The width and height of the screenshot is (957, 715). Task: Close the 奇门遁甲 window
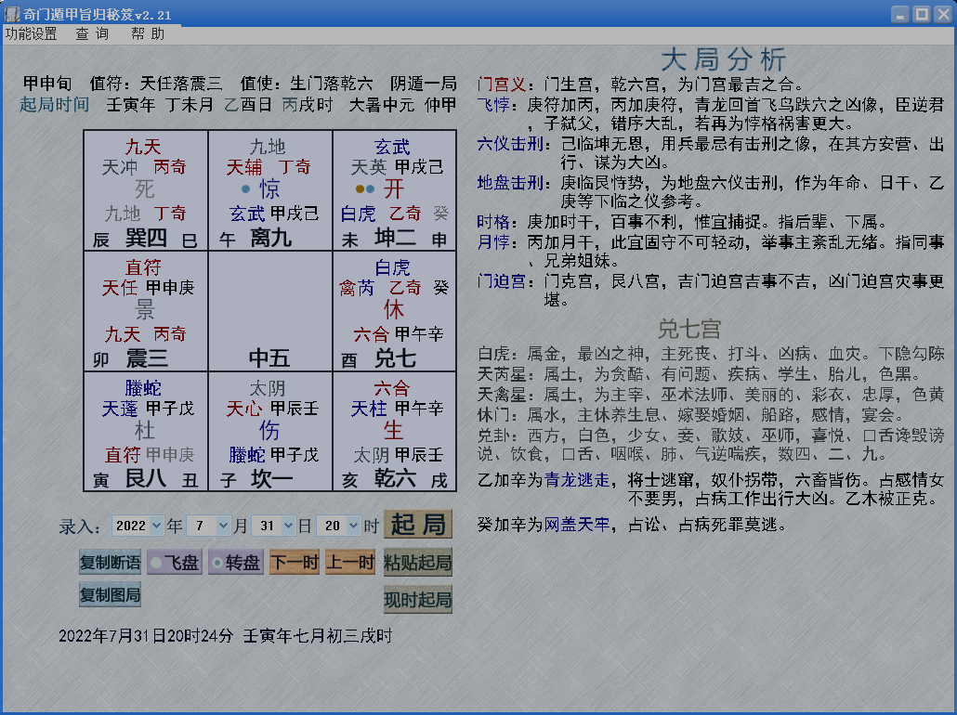(943, 13)
